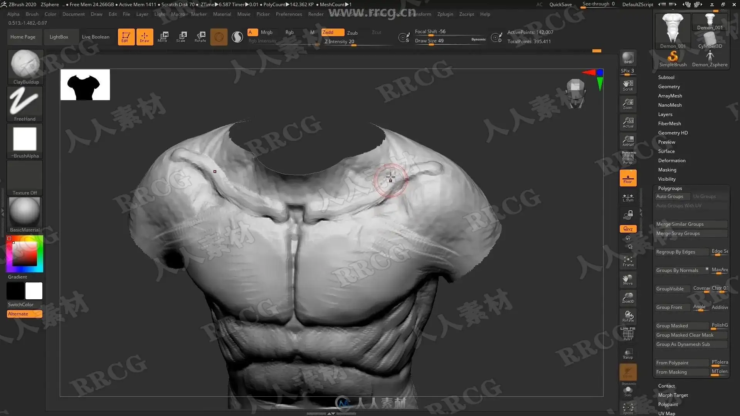
Task: Click the Auto Groups button
Action: tap(669, 196)
